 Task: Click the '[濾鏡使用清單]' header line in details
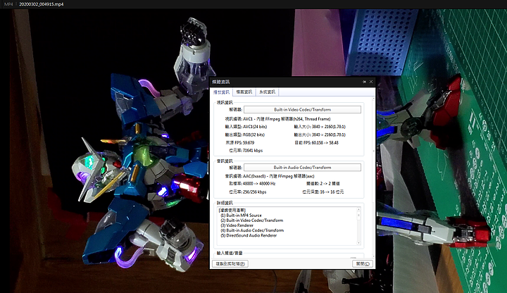(x=232, y=211)
